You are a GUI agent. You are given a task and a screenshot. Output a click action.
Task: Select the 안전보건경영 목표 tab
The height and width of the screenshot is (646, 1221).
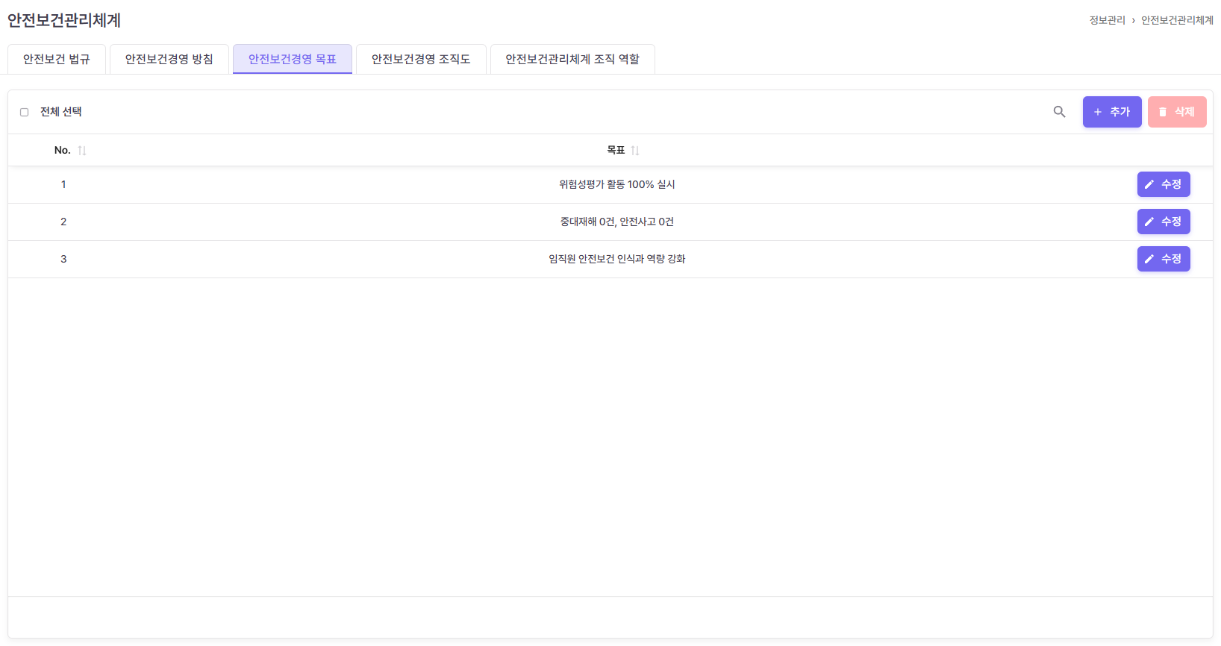[293, 59]
